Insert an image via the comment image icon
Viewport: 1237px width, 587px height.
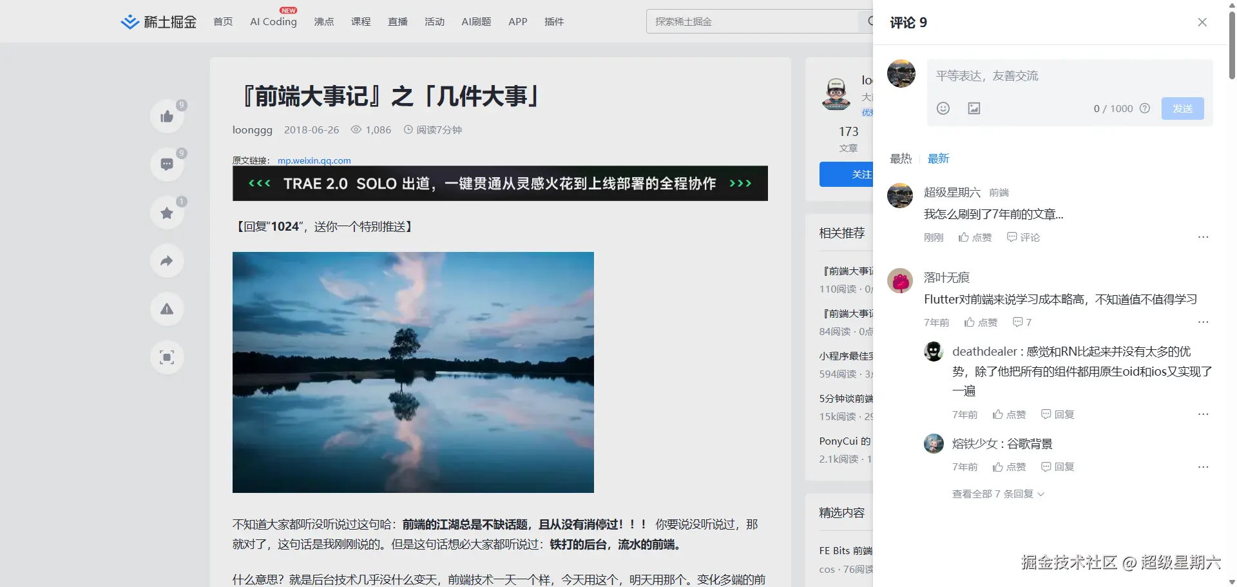point(973,108)
